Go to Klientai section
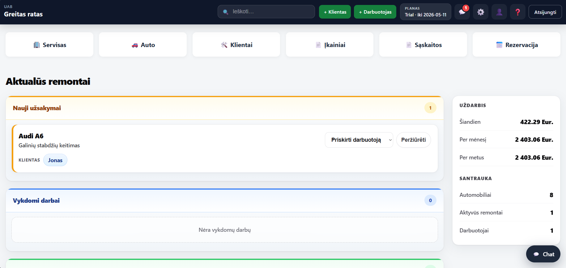 [236, 45]
